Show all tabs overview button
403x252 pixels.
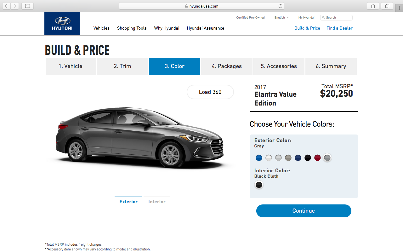387,6
